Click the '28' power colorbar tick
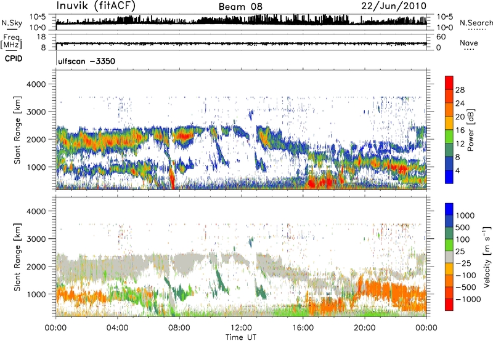The height and width of the screenshot is (341, 493). click(460, 90)
